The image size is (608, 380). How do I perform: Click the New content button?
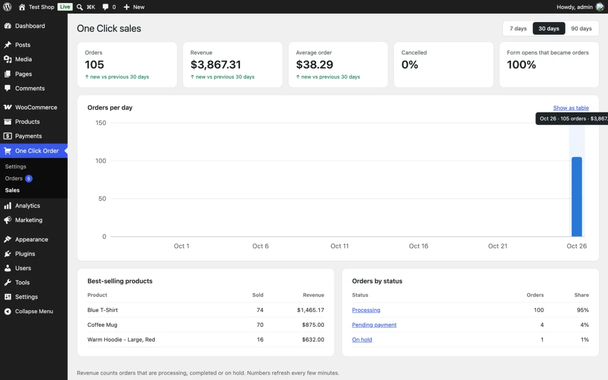[134, 7]
